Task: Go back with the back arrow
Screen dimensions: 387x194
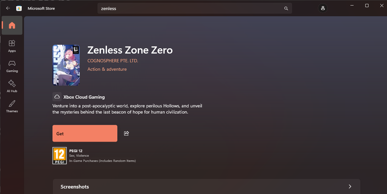Action: pos(8,8)
